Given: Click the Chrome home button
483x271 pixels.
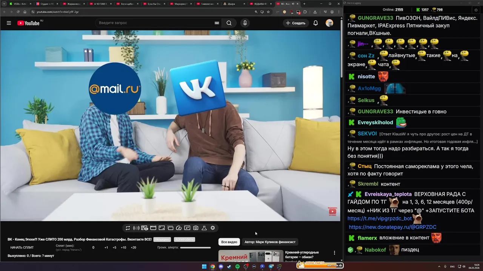Looking at the screenshot, I should (x=25, y=12).
